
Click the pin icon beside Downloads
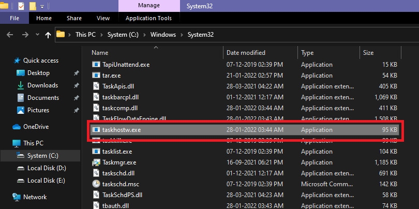tap(77, 85)
